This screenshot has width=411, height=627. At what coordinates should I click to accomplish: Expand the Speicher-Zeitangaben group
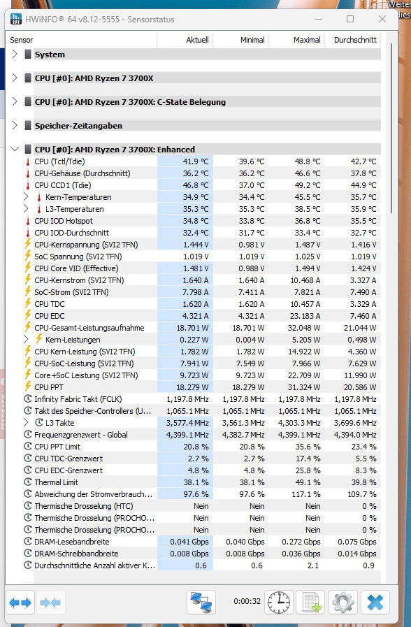point(15,126)
